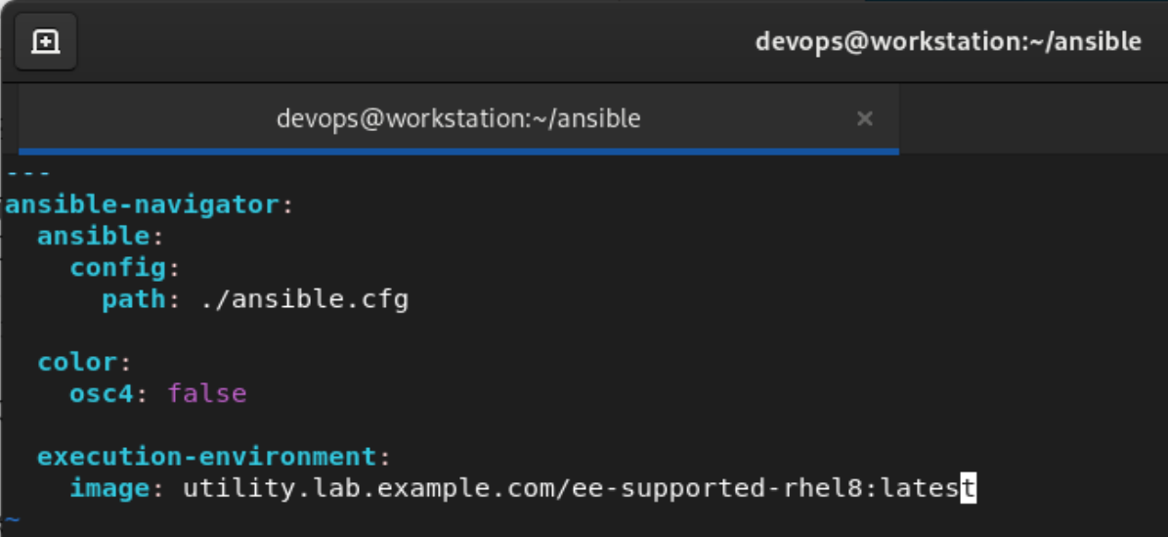Viewport: 1168px width, 537px height.
Task: Click the osc4 key
Action: (x=102, y=394)
